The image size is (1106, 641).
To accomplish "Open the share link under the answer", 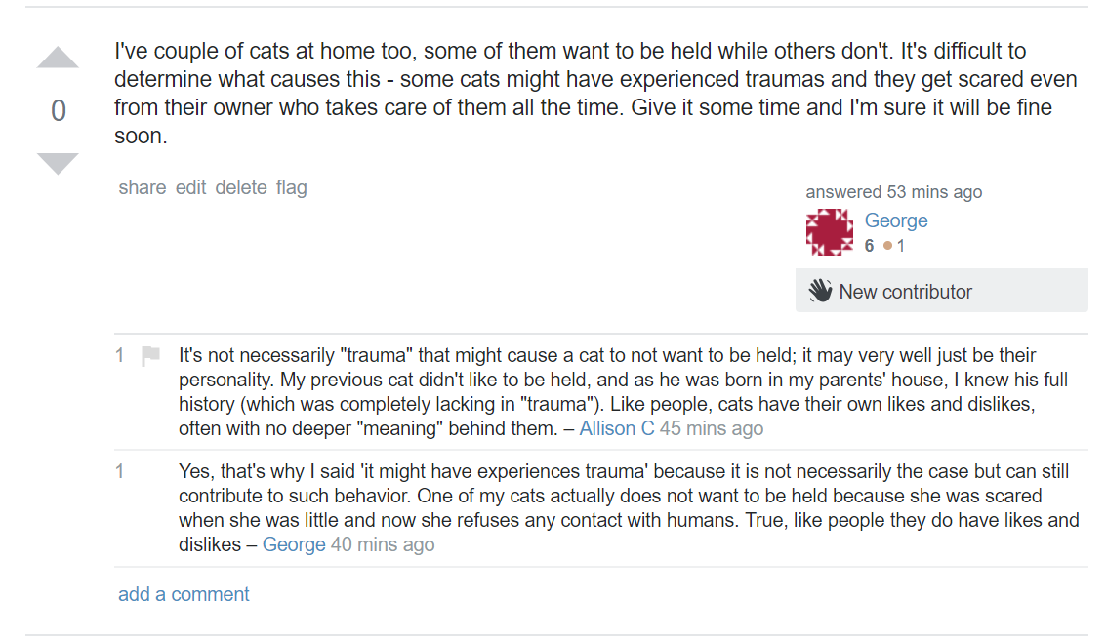I will pos(143,187).
